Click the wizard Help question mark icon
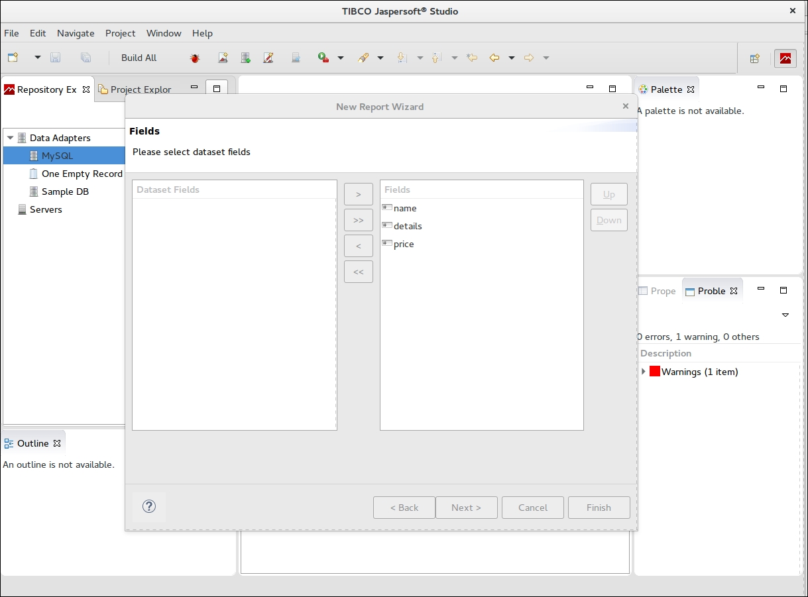Screen dimensions: 808x597 click(149, 507)
